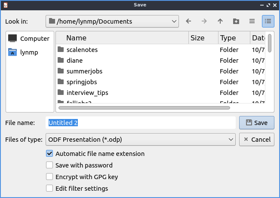Expand the Look in path dropdown
This screenshot has width=280, height=198.
174,21
